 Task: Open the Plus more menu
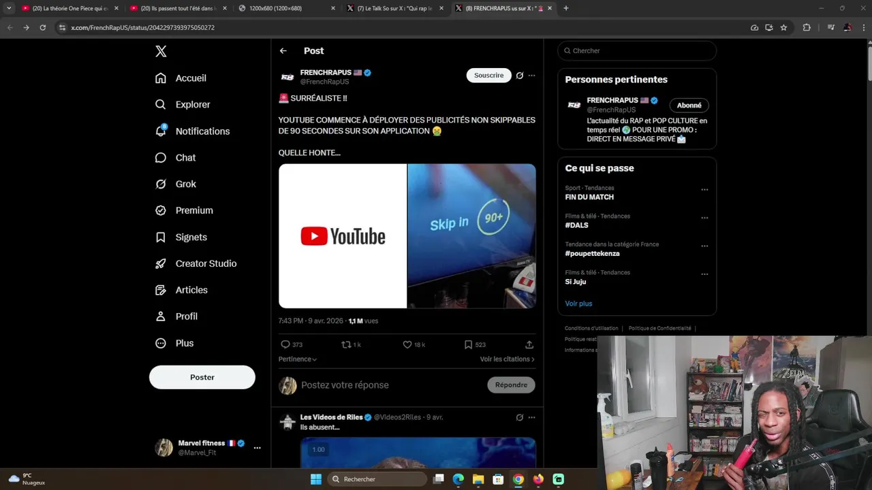[174, 344]
